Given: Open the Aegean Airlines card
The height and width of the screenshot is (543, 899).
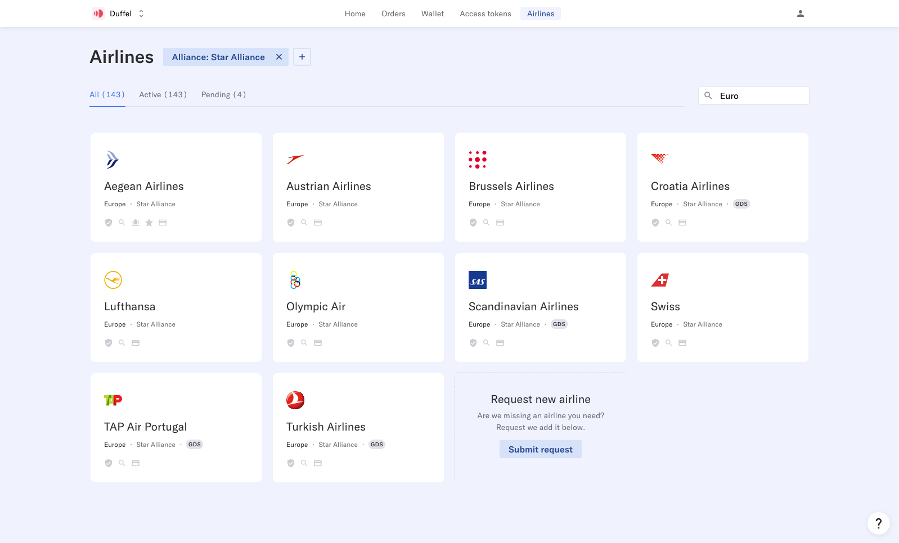Looking at the screenshot, I should click(x=176, y=187).
